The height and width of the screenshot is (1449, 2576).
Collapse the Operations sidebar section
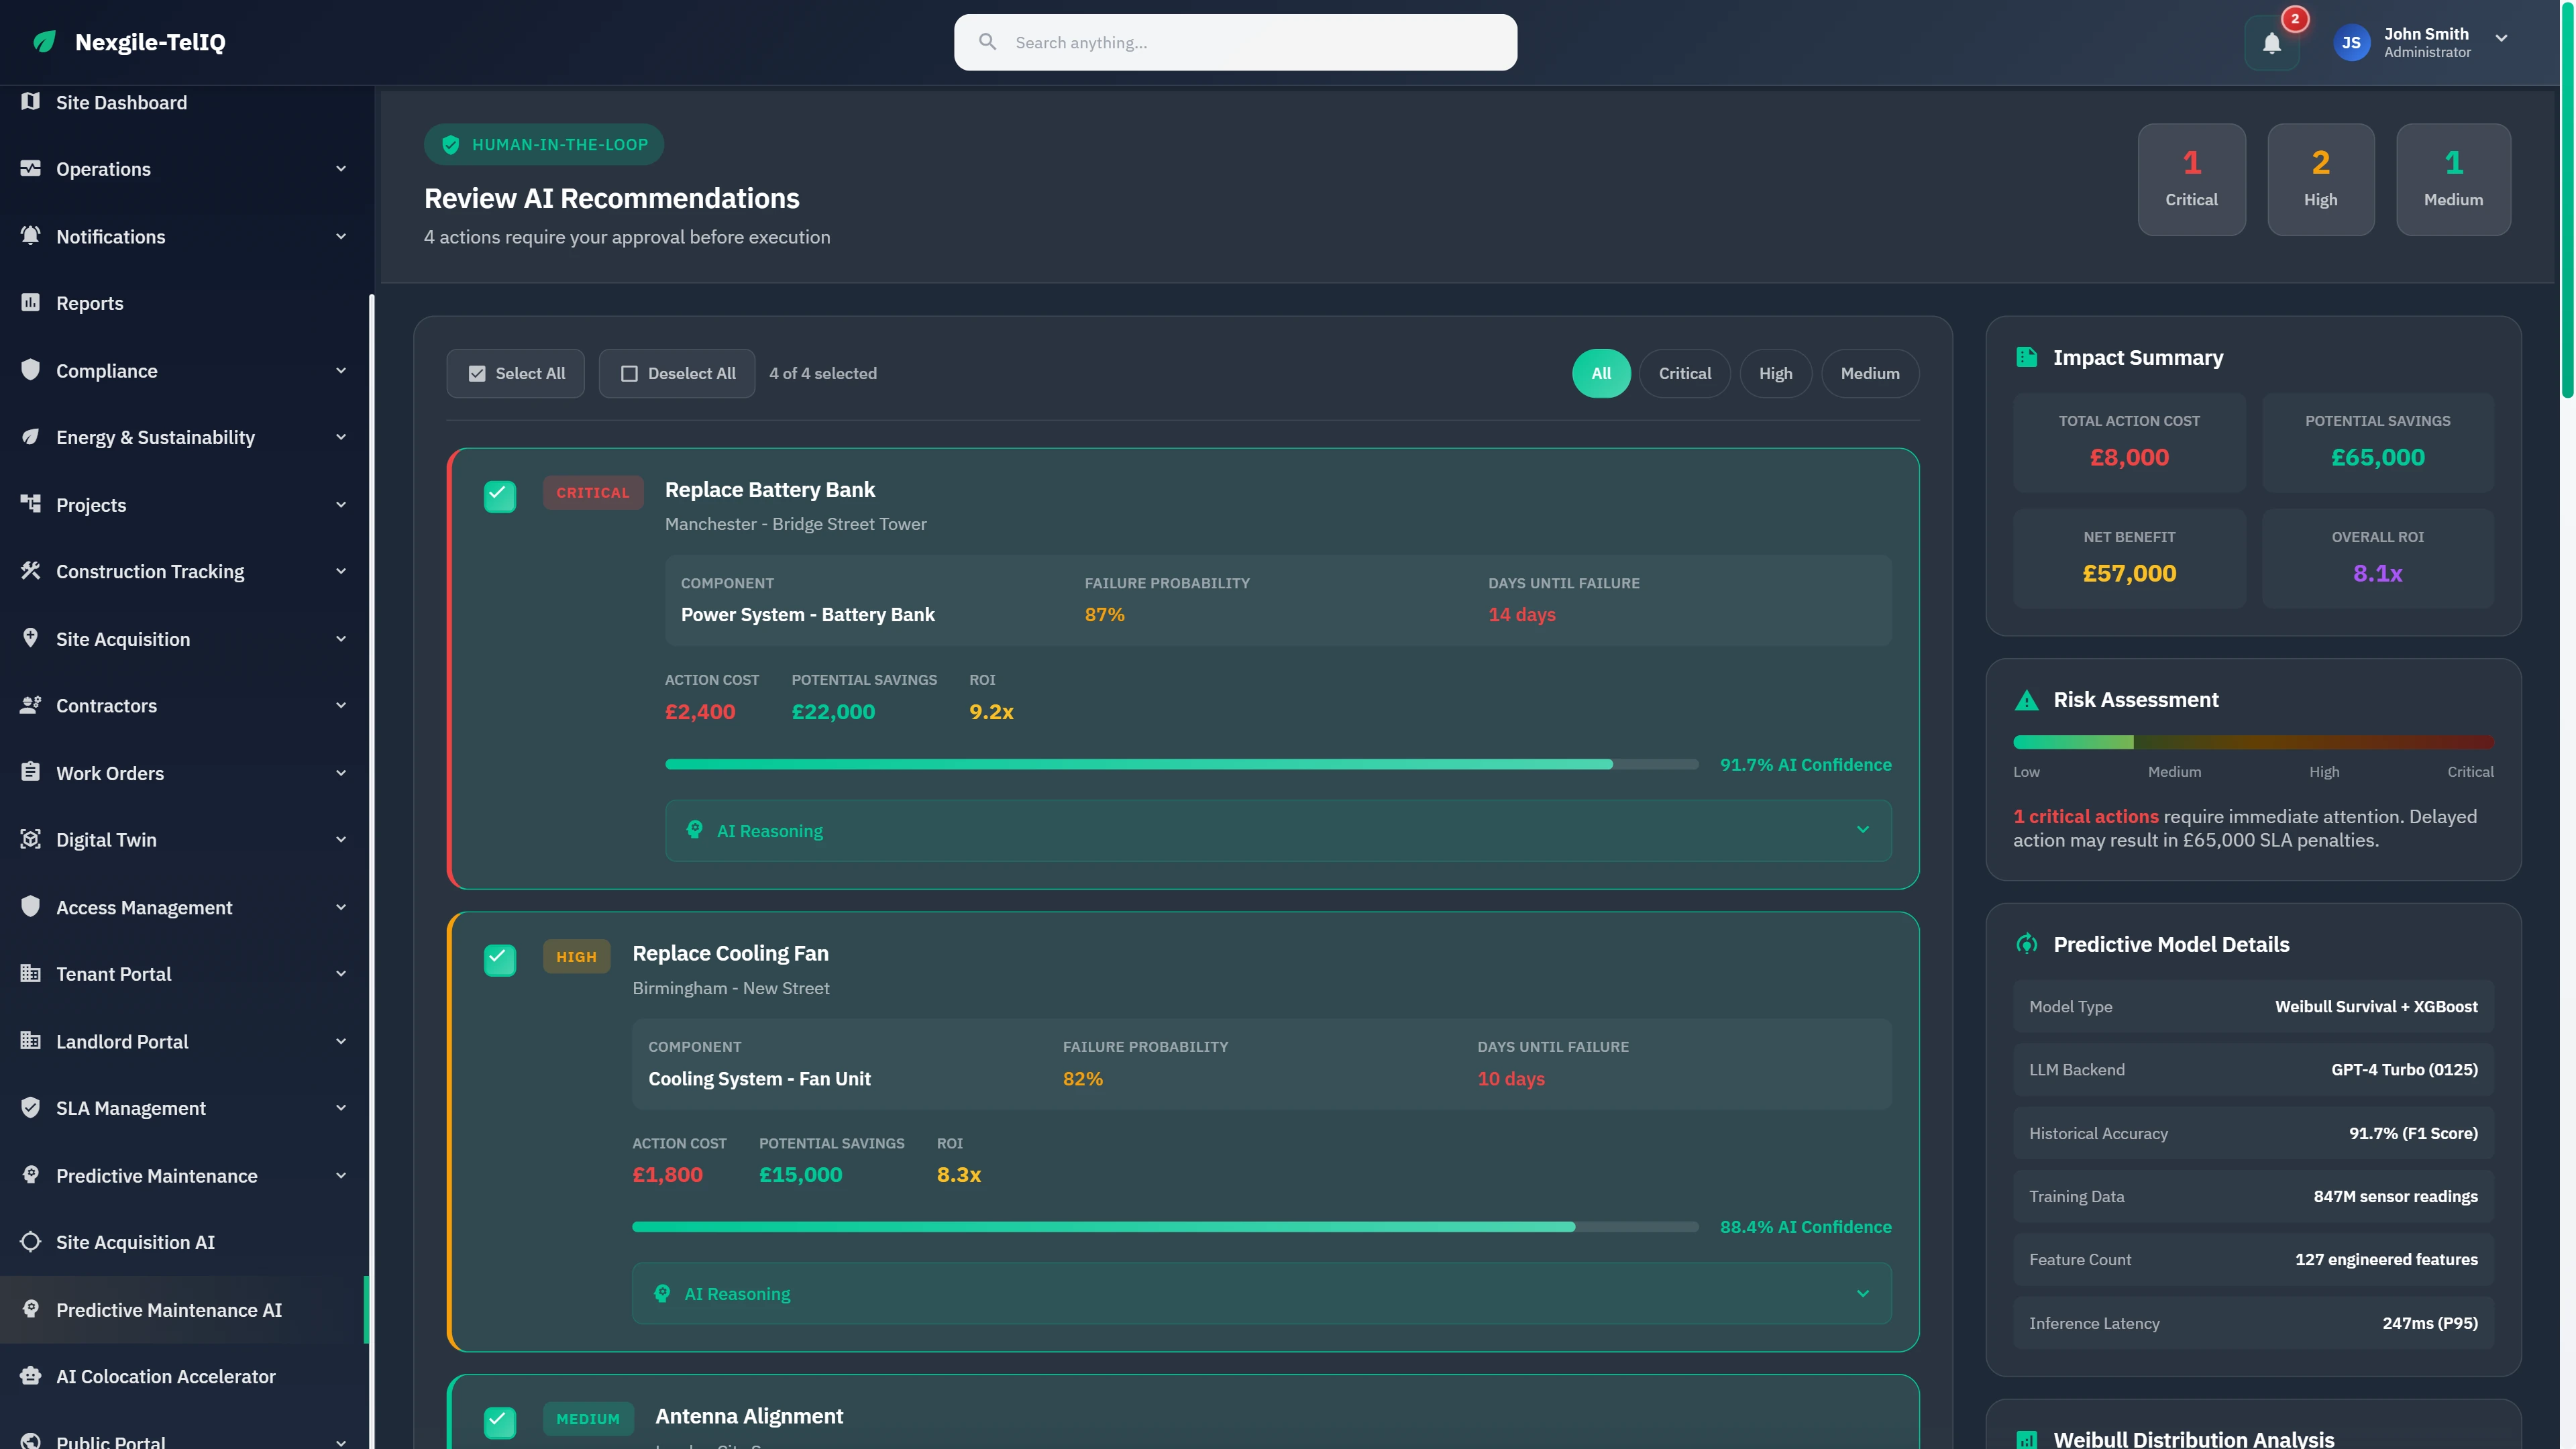click(x=341, y=169)
